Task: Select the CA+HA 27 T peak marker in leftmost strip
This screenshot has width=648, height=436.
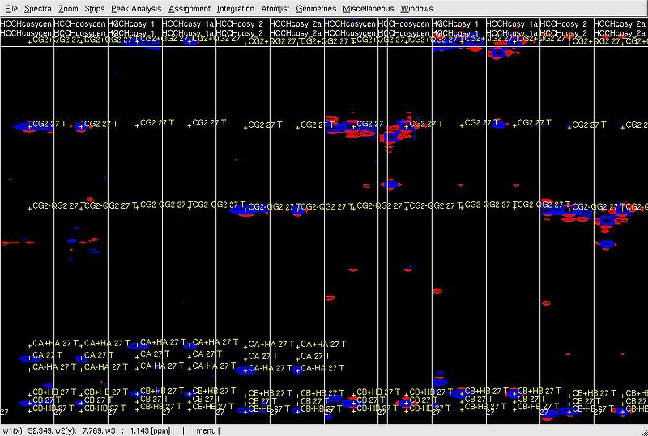Action: tap(30, 344)
